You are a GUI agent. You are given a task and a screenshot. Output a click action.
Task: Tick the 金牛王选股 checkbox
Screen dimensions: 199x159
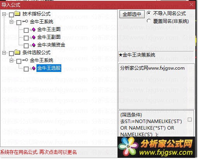(x=26, y=69)
